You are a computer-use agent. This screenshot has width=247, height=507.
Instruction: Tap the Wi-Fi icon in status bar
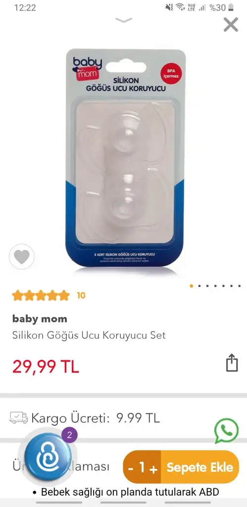click(180, 7)
